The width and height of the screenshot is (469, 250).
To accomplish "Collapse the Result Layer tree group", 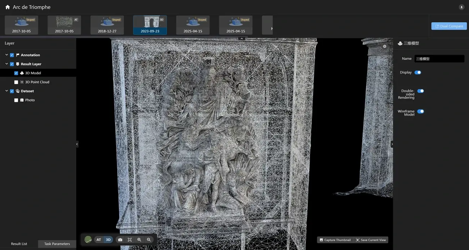I will 6,64.
